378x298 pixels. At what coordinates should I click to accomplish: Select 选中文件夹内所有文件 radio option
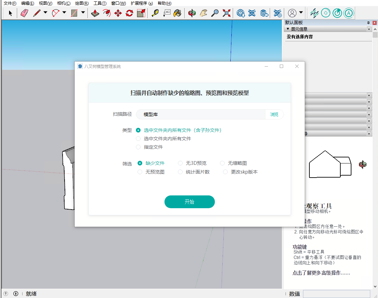click(x=138, y=139)
